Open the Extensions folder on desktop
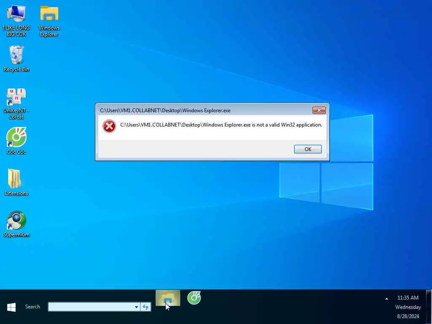Screen dimensions: 432x324 16,182
